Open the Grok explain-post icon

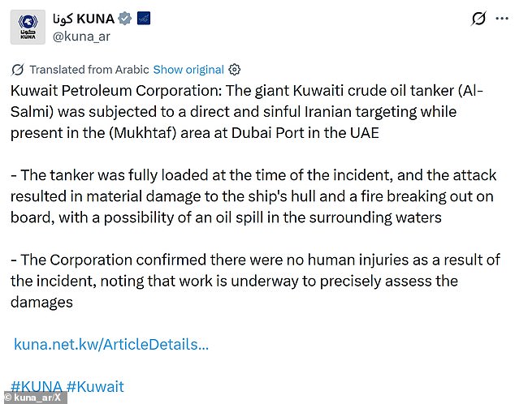(478, 19)
